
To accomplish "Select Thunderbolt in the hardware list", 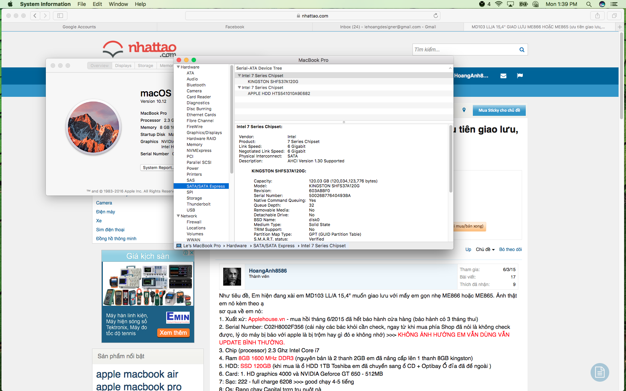I will pos(198,204).
